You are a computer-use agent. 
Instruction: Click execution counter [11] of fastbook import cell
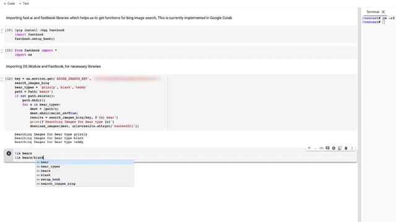pyautogui.click(x=9, y=51)
